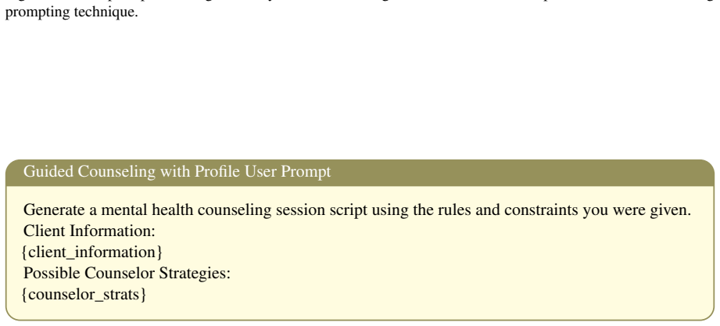Viewport: 720px width, 326px height.
Task: Click the 'Client Information:' label
Action: (90, 231)
